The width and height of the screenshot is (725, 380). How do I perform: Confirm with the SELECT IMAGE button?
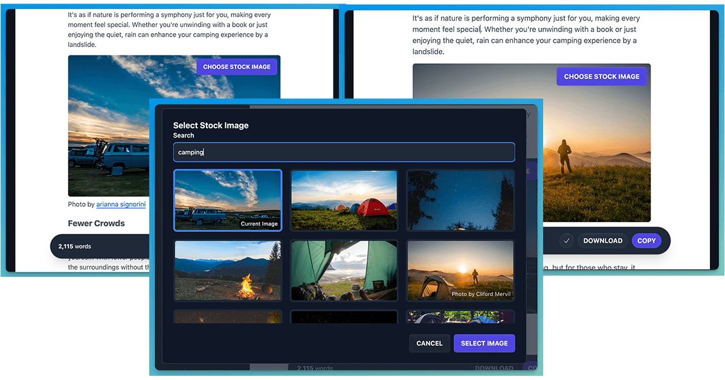[x=484, y=343]
